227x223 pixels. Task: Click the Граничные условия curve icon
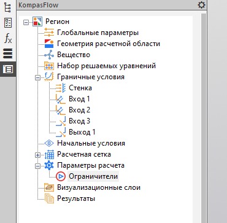click(x=49, y=77)
